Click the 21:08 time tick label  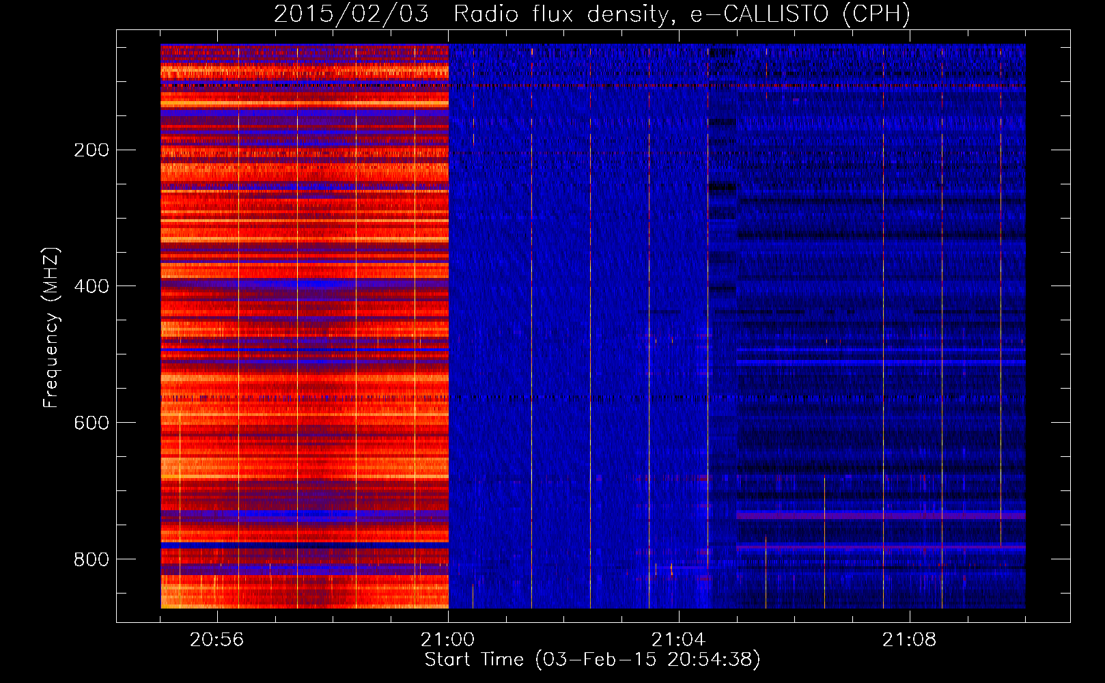pos(910,640)
